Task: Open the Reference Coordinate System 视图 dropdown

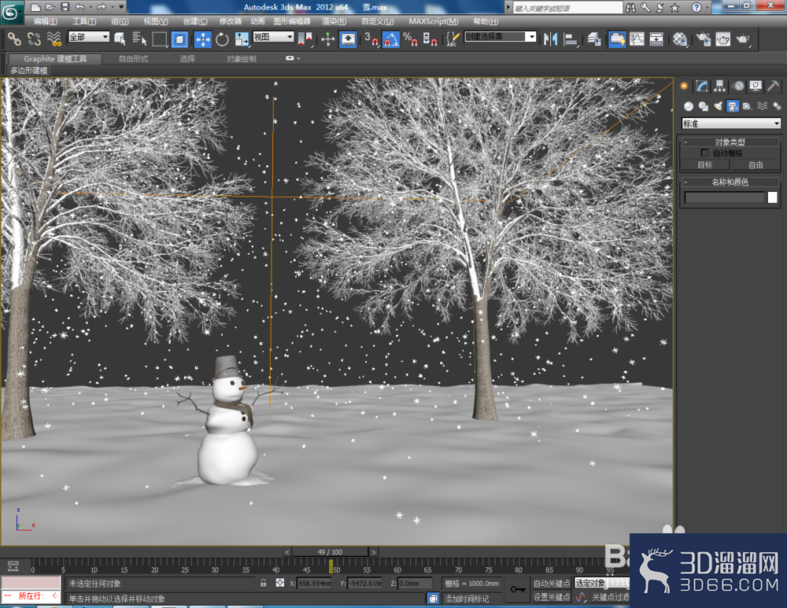Action: [273, 37]
